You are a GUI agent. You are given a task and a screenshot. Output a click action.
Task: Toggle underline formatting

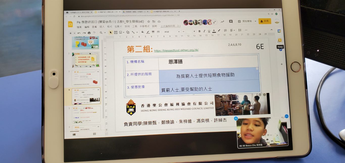(x=209, y=31)
